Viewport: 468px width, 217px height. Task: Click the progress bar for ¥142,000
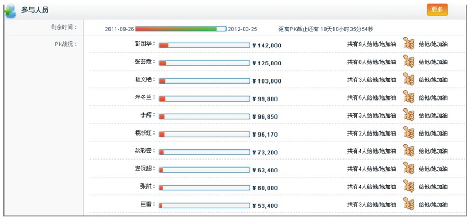click(x=204, y=45)
